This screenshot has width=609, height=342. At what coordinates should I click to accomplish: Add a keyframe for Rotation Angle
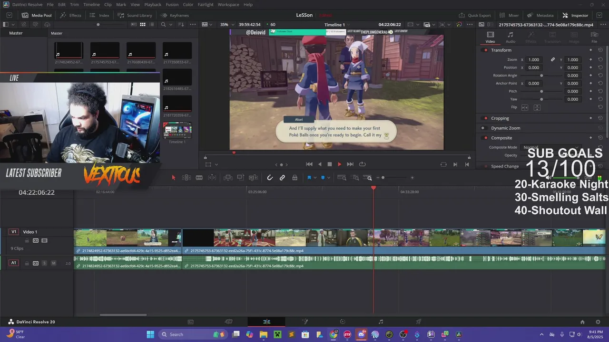tap(590, 76)
